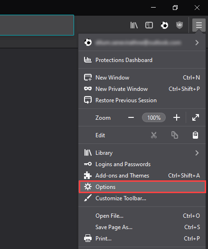
Task: Expand the Library submenu
Action: [x=142, y=153]
